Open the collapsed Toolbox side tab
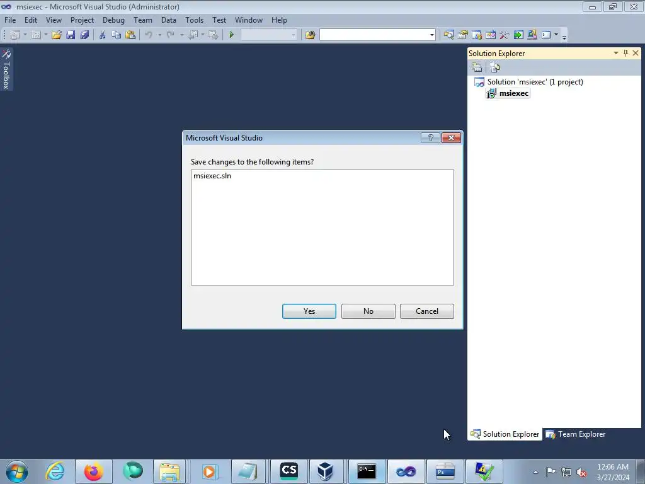645x484 pixels. tap(6, 69)
